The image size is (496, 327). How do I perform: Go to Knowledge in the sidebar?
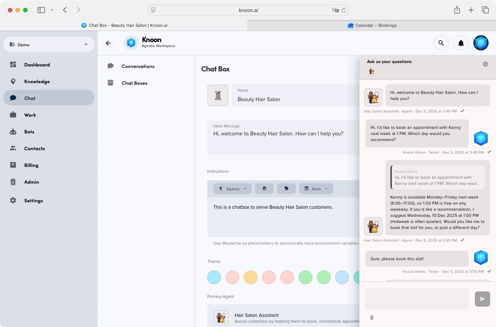37,81
